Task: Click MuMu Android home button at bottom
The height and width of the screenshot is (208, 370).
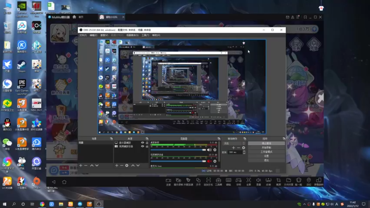Action: pos(64,182)
